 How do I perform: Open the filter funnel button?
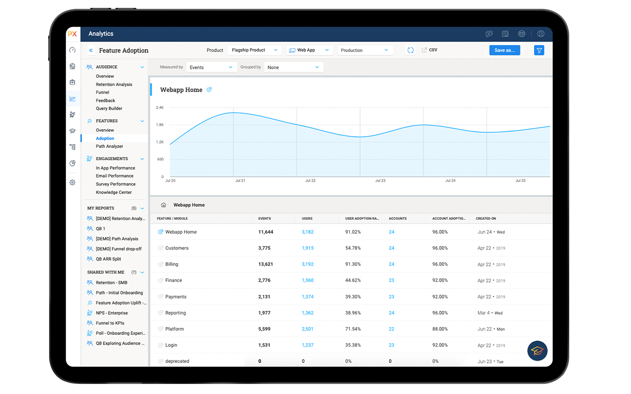point(539,50)
